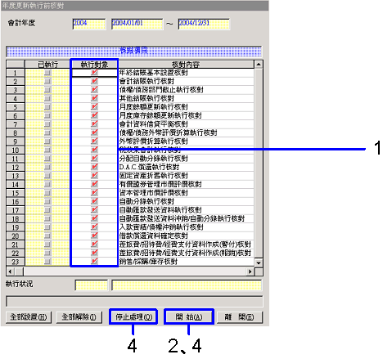
Task: Click the horizontal scrollbar left arrow
Action: pos(11,271)
